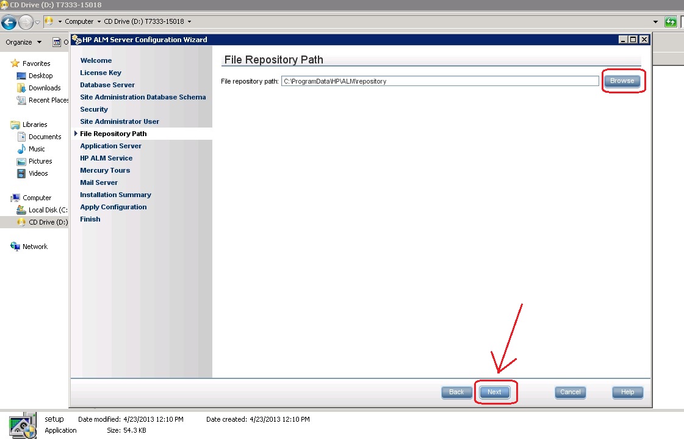Open Pictures library
Viewport: 684px width, 440px height.
tap(40, 161)
